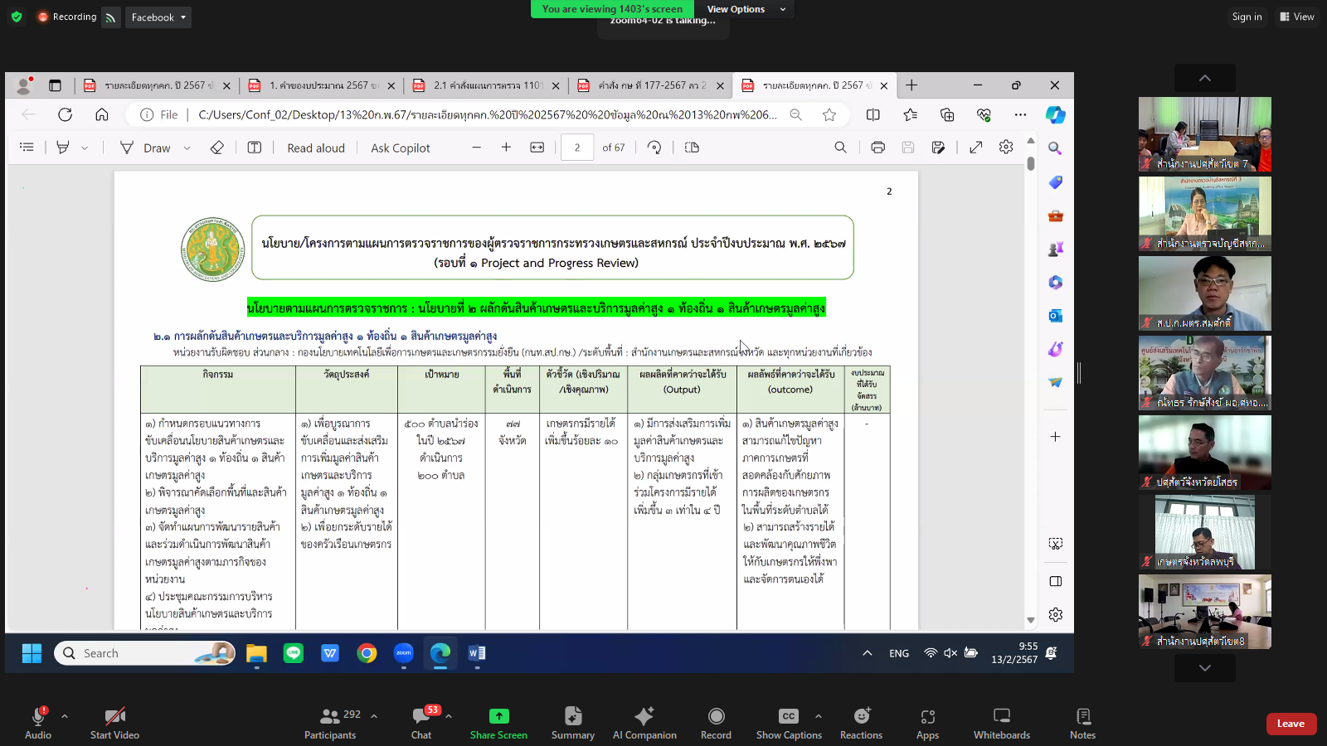Select the first รายละเอียดทุกคก. ปี 2567 tab
This screenshot has width=1327, height=746.
coord(158,85)
